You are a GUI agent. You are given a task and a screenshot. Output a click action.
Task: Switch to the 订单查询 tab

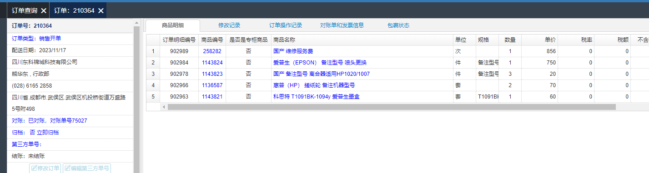(x=25, y=10)
